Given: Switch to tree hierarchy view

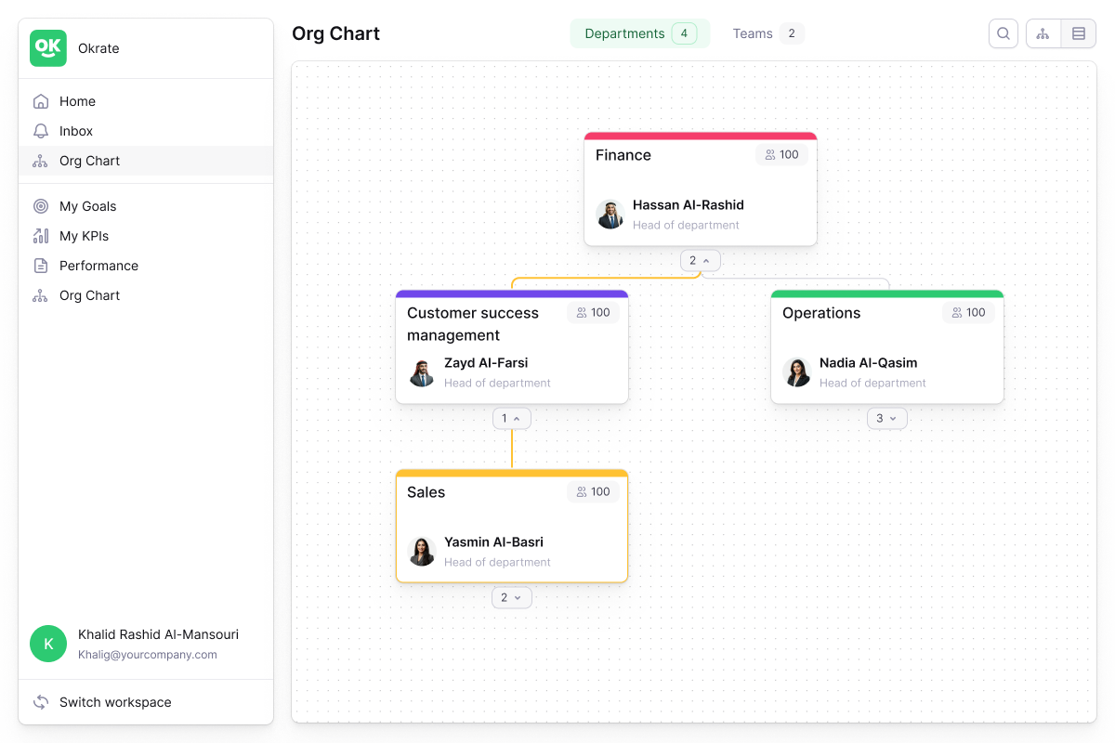Looking at the screenshot, I should 1043,33.
